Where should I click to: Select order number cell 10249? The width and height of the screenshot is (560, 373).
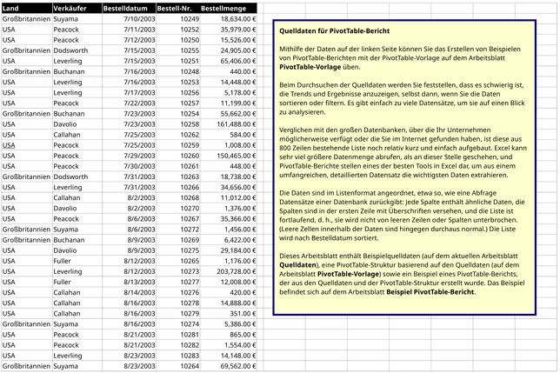click(x=178, y=19)
